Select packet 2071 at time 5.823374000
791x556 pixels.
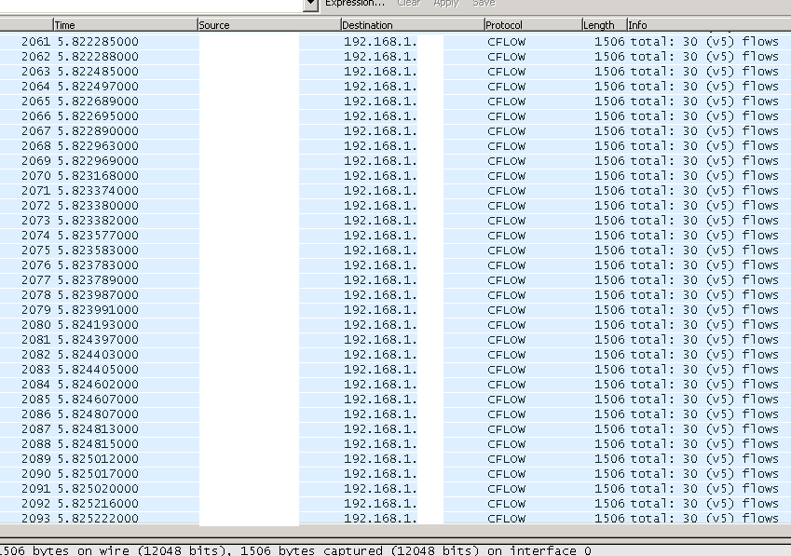pos(395,191)
